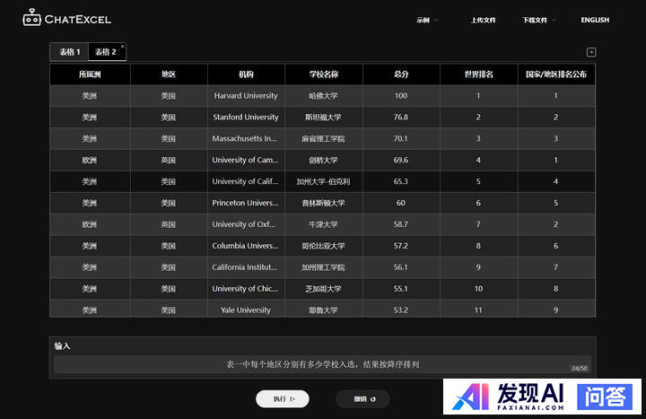Click the score 56.1 cell

point(401,267)
